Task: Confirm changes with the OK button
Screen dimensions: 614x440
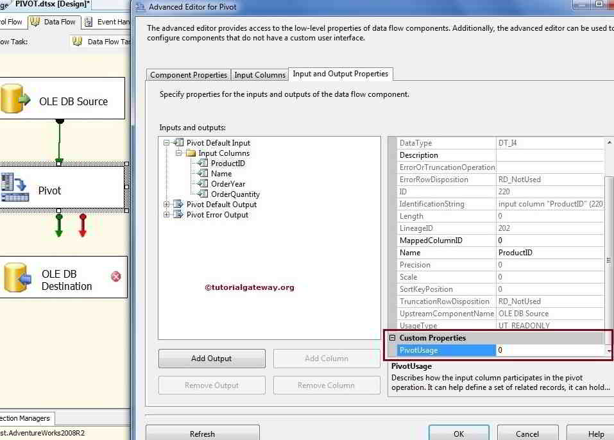Action: (458, 434)
